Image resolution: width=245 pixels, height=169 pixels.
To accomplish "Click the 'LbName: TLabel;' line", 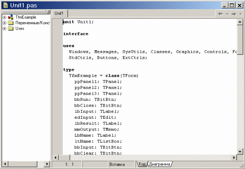I will 95,136.
